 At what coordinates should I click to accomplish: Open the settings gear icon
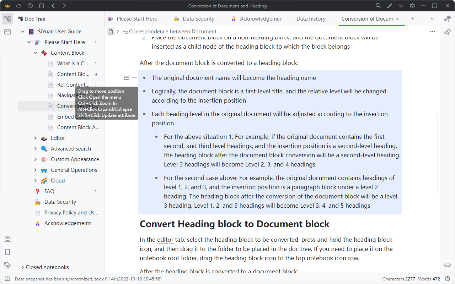tap(412, 6)
